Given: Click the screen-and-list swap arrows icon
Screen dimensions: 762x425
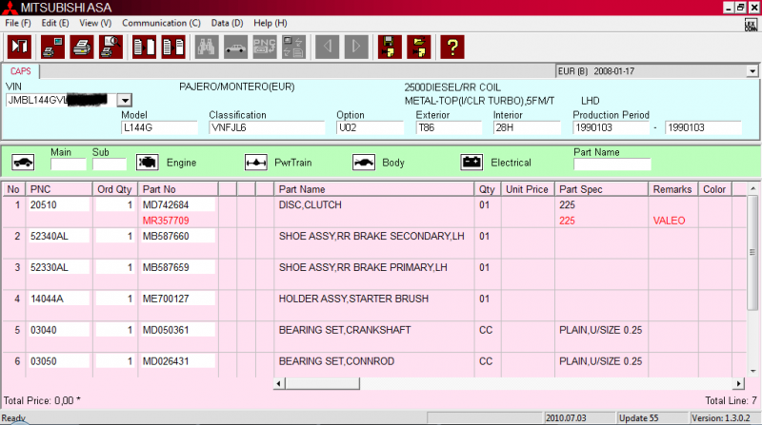Looking at the screenshot, I should point(294,47).
